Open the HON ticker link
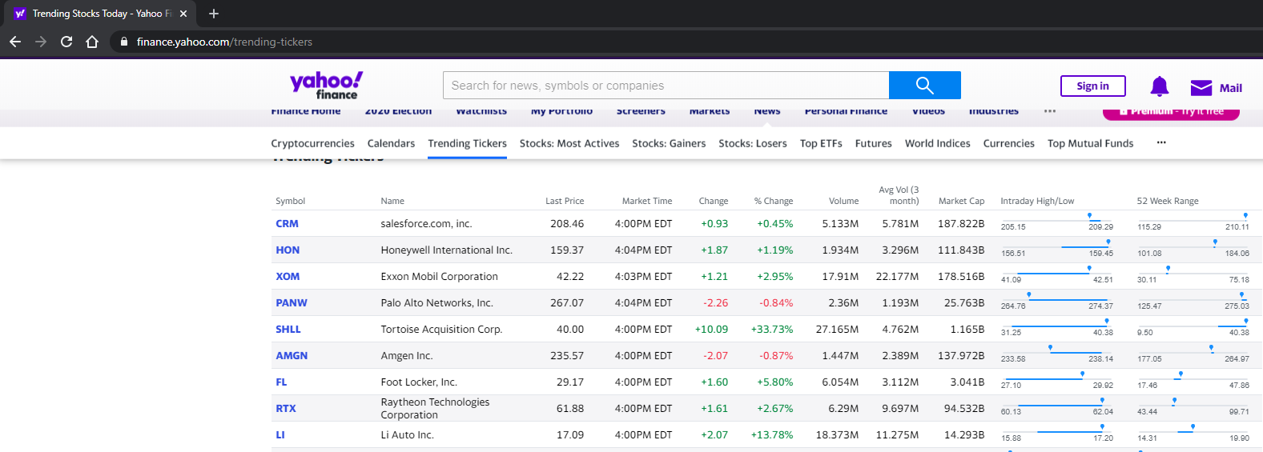Screen dimensions: 1263x452 coord(288,250)
